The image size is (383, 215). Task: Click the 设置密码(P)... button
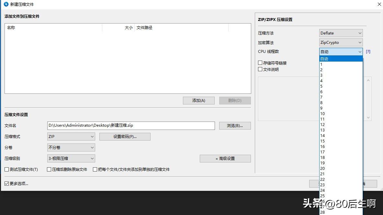click(125, 136)
